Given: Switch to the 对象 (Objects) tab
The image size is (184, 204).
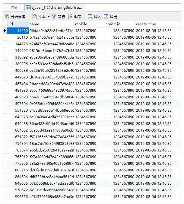Looking at the screenshot, I should 14,8.
